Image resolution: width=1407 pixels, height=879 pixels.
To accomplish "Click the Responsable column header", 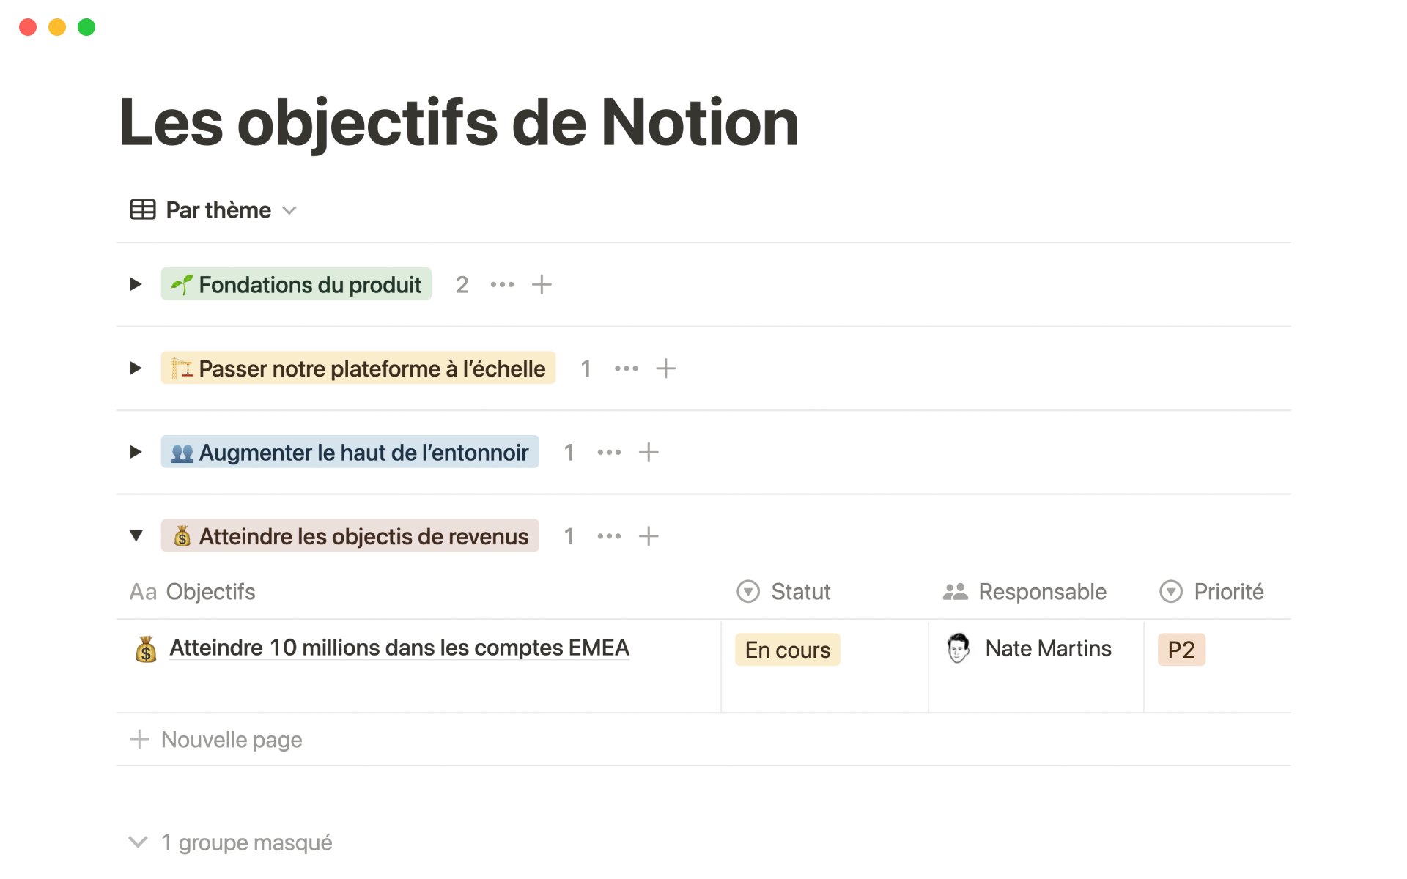I will tap(1041, 592).
